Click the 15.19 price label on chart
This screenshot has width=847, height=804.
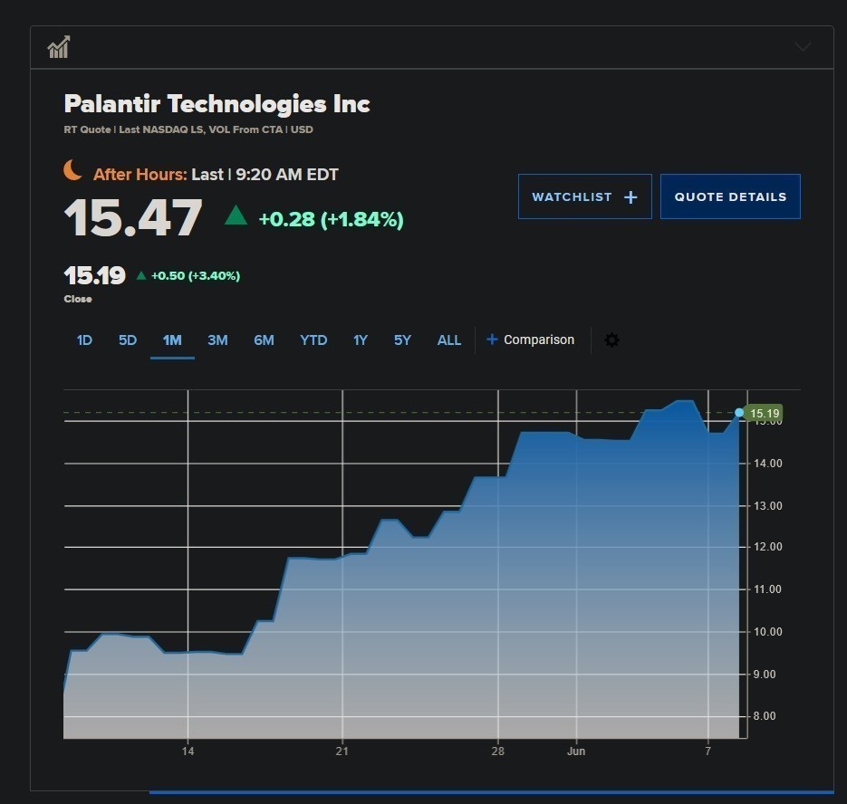(x=765, y=413)
